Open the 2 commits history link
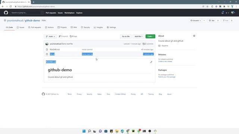This screenshot has height=134, width=239. pyautogui.click(x=148, y=44)
